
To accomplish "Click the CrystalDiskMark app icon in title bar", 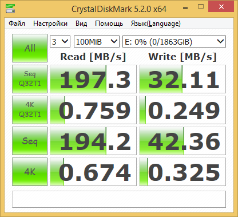I will pyautogui.click(x=10, y=8).
